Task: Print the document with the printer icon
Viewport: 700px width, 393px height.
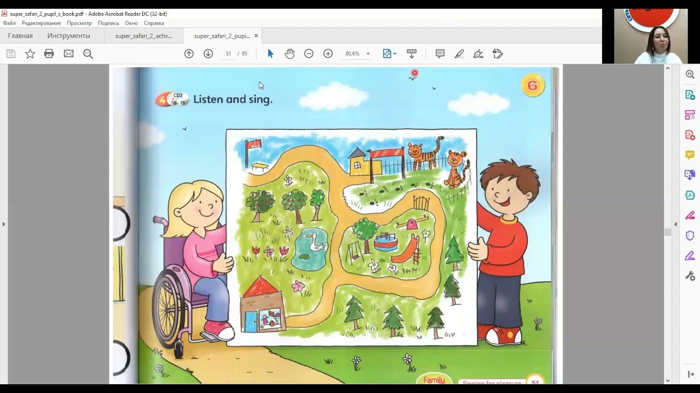Action: (49, 53)
